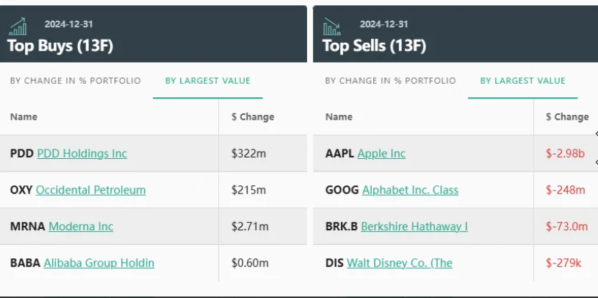
Task: Open the Apple Inc link
Action: tap(381, 154)
